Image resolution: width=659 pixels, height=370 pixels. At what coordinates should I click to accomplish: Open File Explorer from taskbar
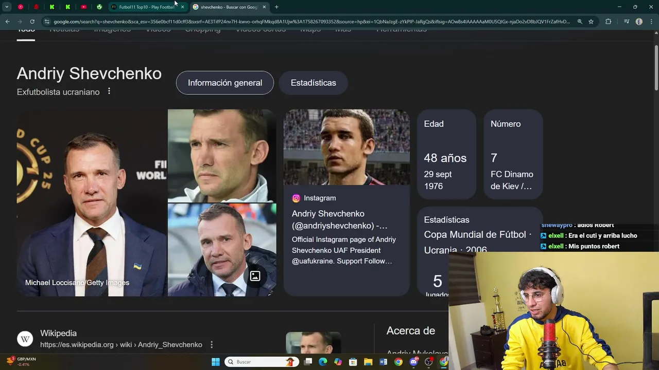tap(368, 362)
